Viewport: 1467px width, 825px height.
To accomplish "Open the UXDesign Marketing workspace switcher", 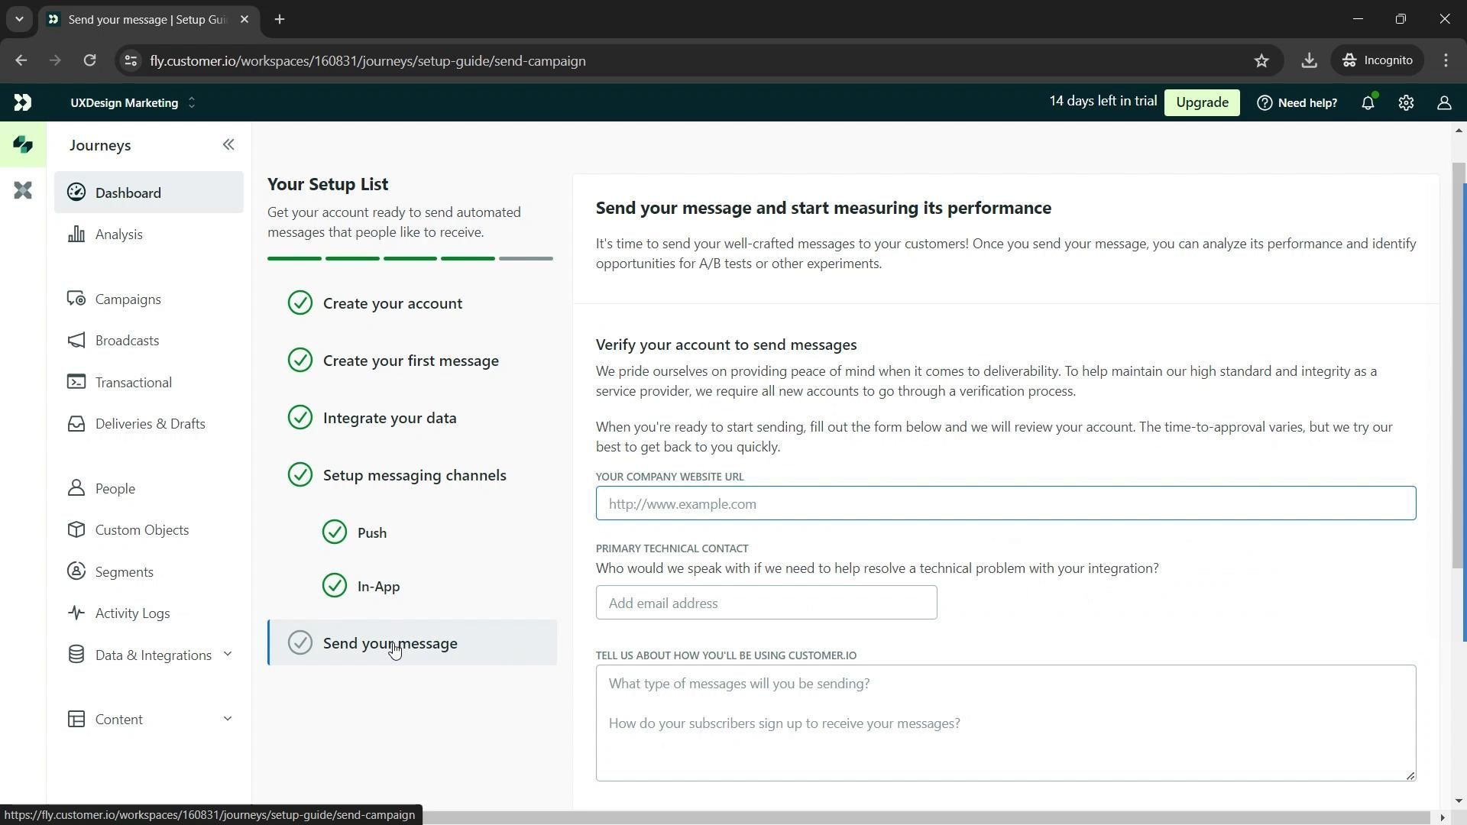I will point(133,103).
